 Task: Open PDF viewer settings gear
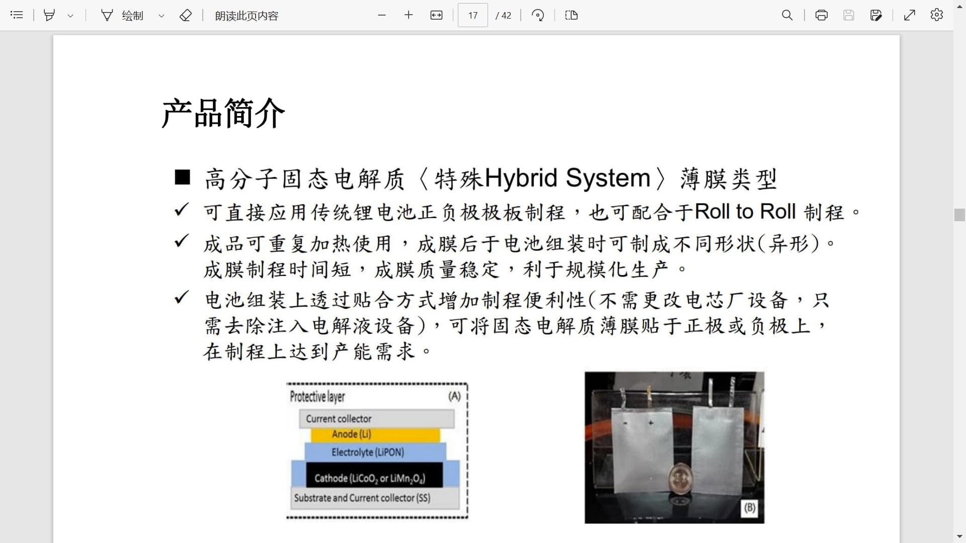pos(937,15)
